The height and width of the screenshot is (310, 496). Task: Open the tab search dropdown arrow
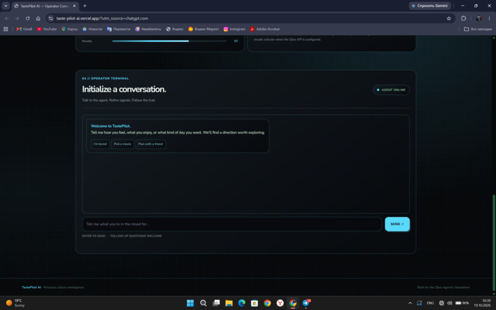point(6,6)
